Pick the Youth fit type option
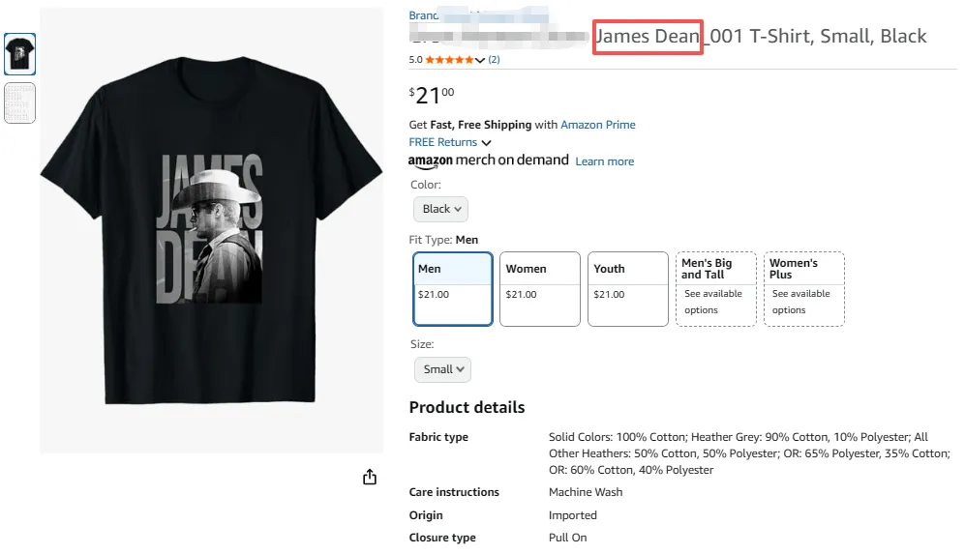 [x=628, y=288]
